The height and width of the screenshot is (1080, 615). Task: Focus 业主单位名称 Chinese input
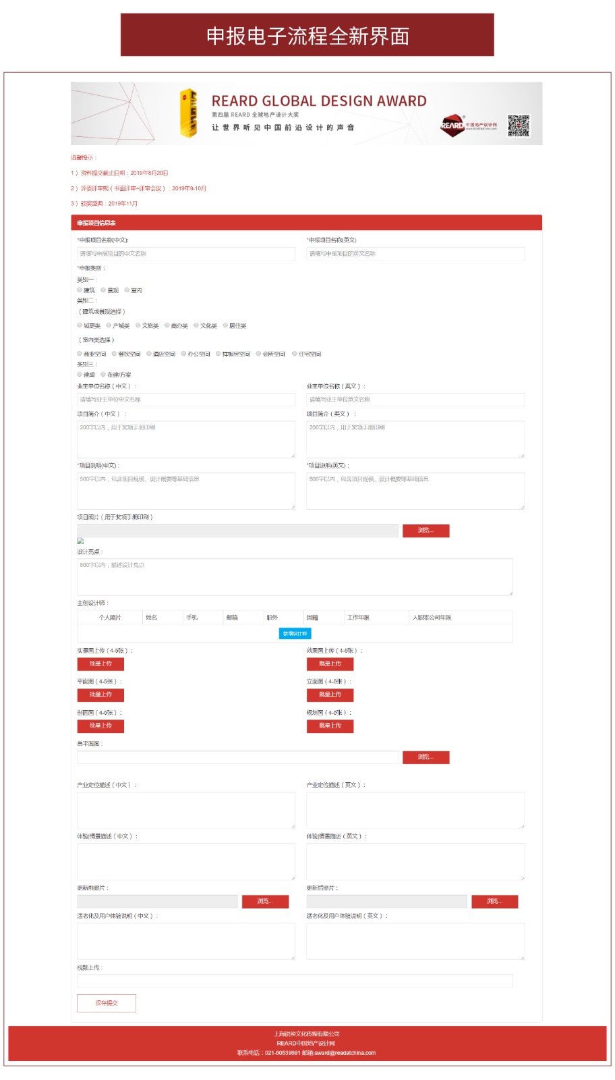tap(186, 400)
